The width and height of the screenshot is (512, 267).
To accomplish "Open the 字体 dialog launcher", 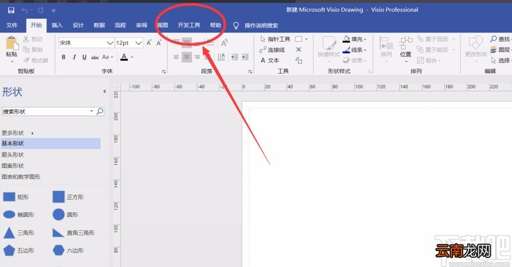I will pos(164,71).
